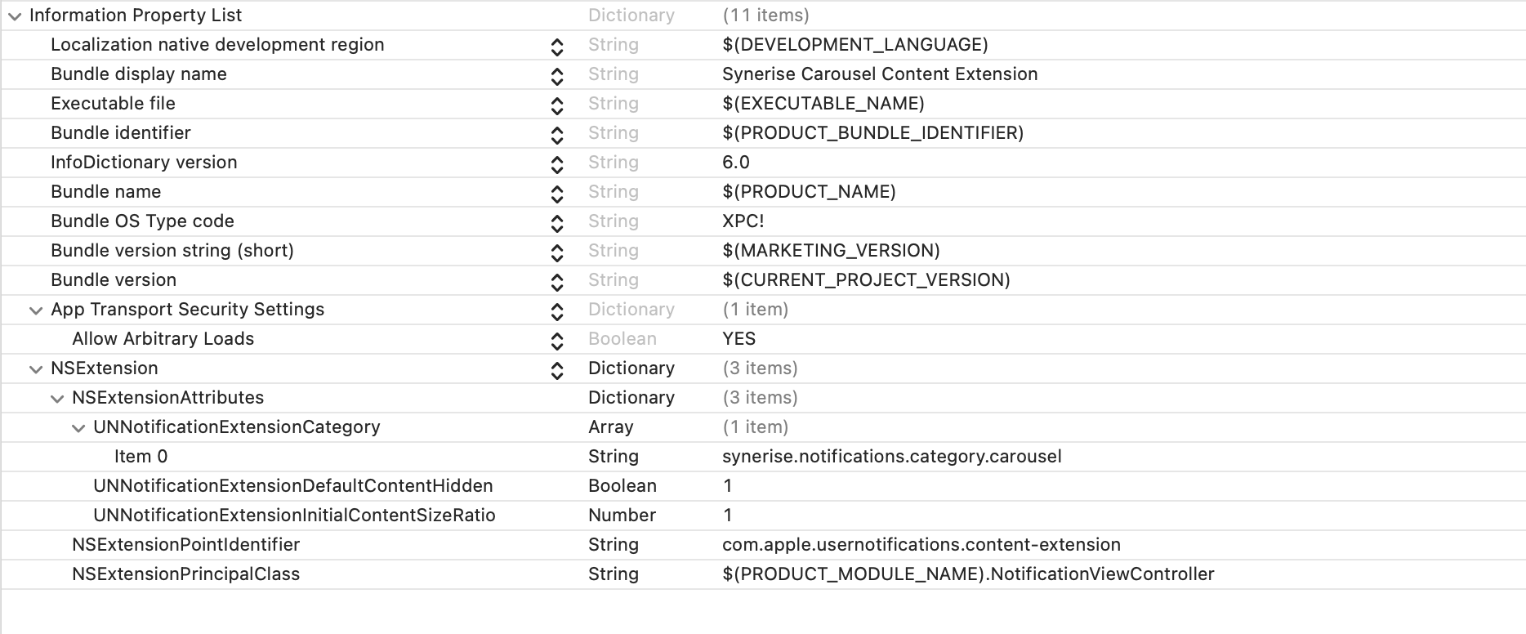
Task: Click Boolean type of DefaultContentHidden row
Action: [622, 486]
